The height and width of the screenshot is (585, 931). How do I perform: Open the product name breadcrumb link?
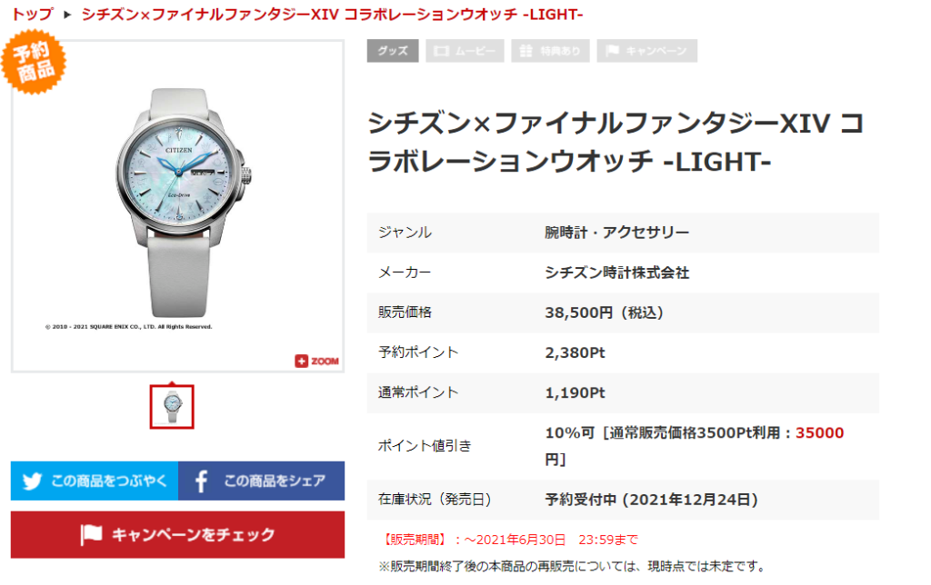(x=332, y=14)
